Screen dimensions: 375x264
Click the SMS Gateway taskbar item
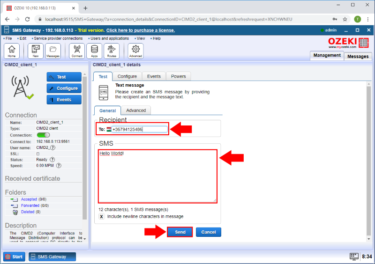click(52, 257)
